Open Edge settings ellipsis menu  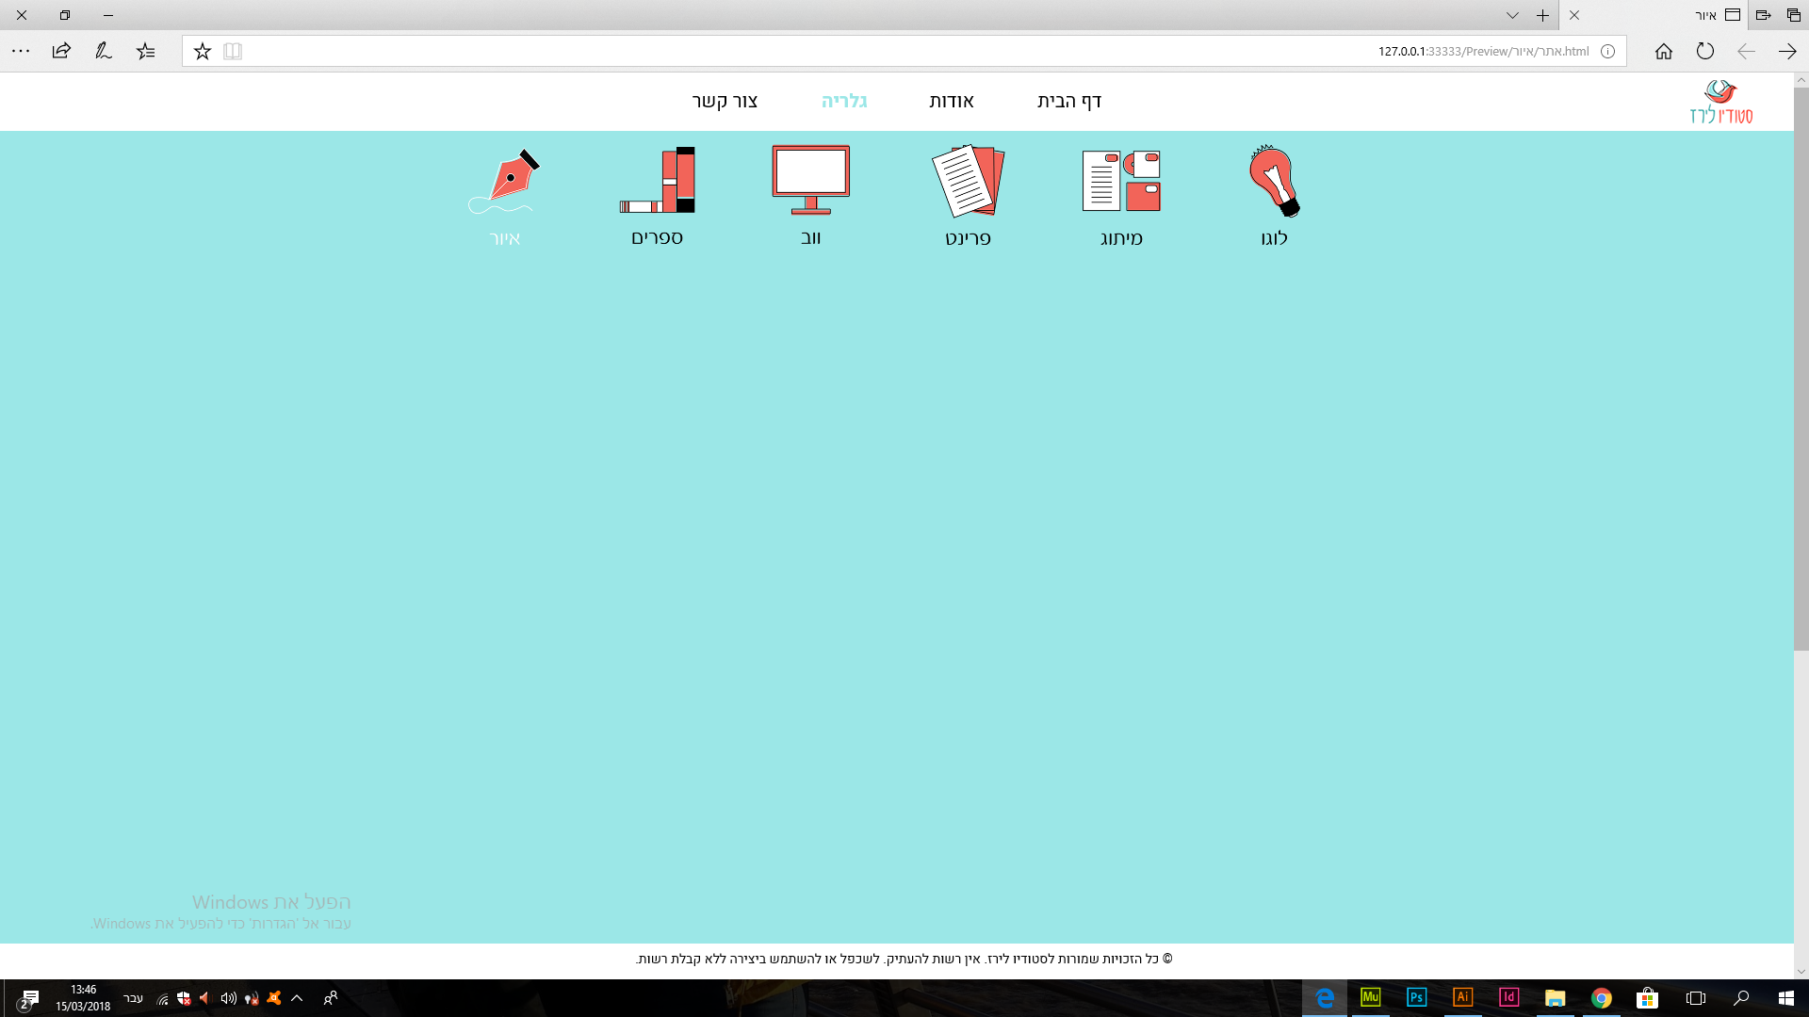click(x=21, y=52)
